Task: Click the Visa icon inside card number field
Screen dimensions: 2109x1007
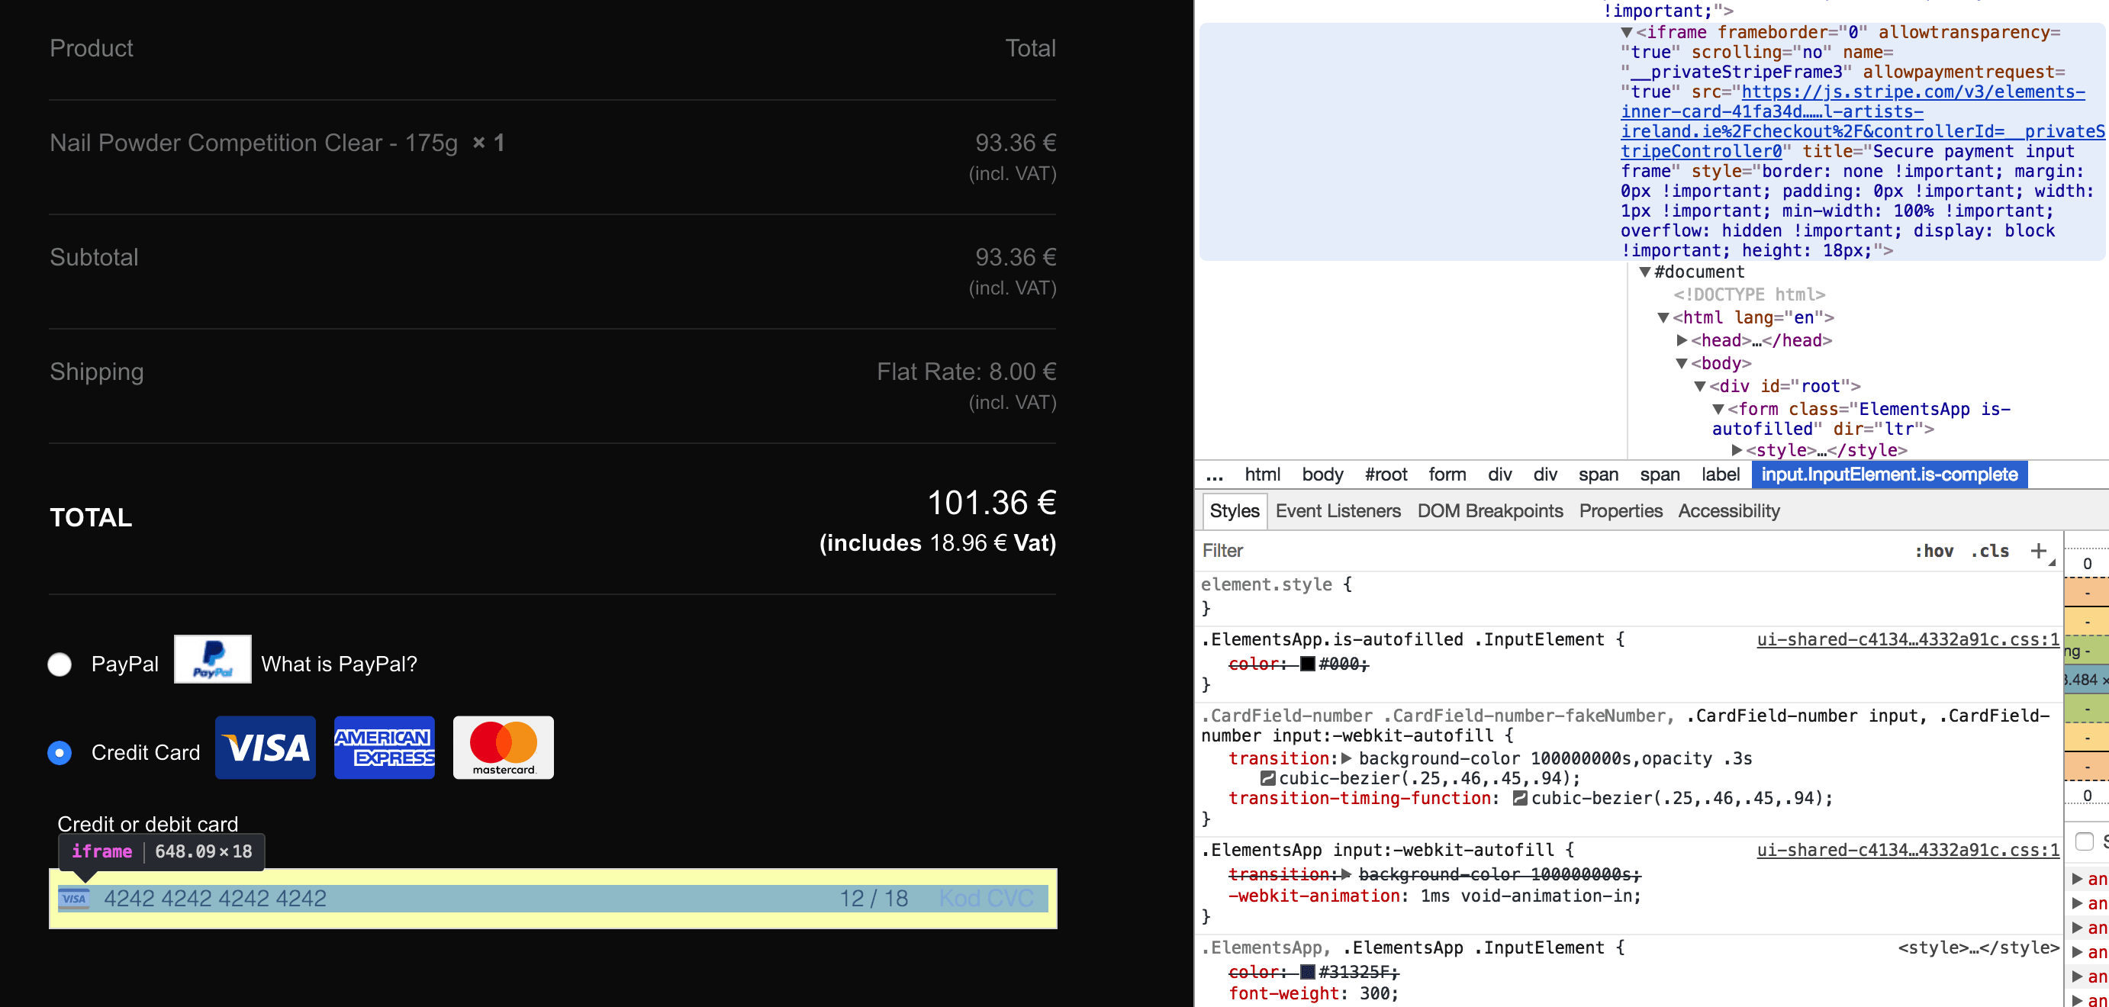Action: pyautogui.click(x=74, y=898)
